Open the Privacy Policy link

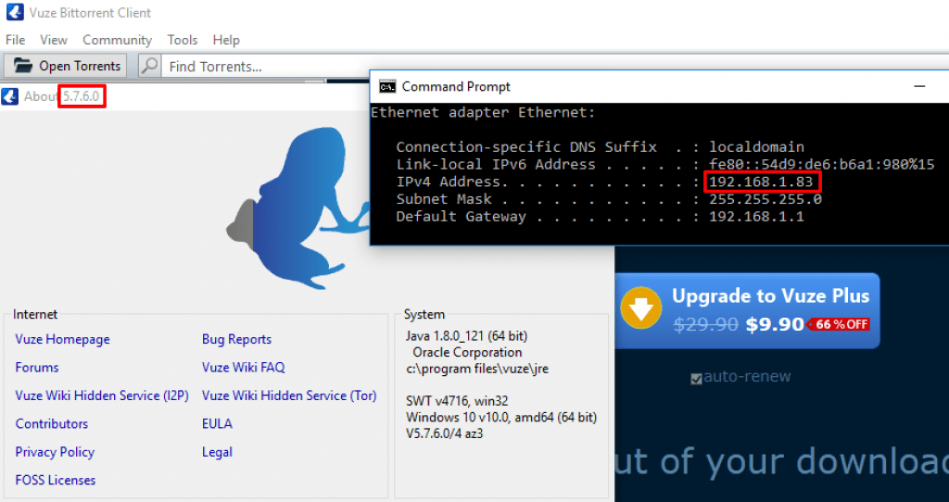point(55,452)
